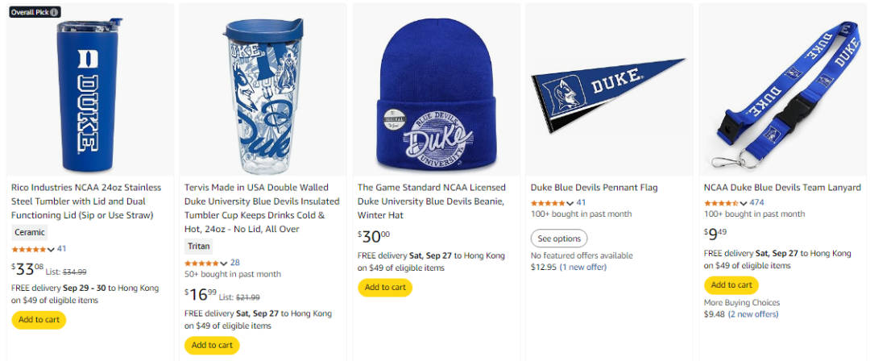Add the Duke lanyard to cart
Image resolution: width=870 pixels, height=361 pixels.
731,285
